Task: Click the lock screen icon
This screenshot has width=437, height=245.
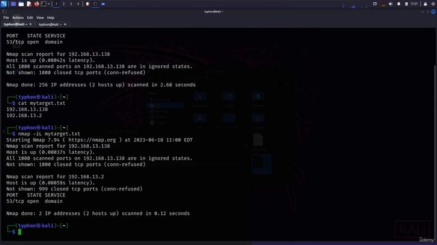Action: (425, 4)
